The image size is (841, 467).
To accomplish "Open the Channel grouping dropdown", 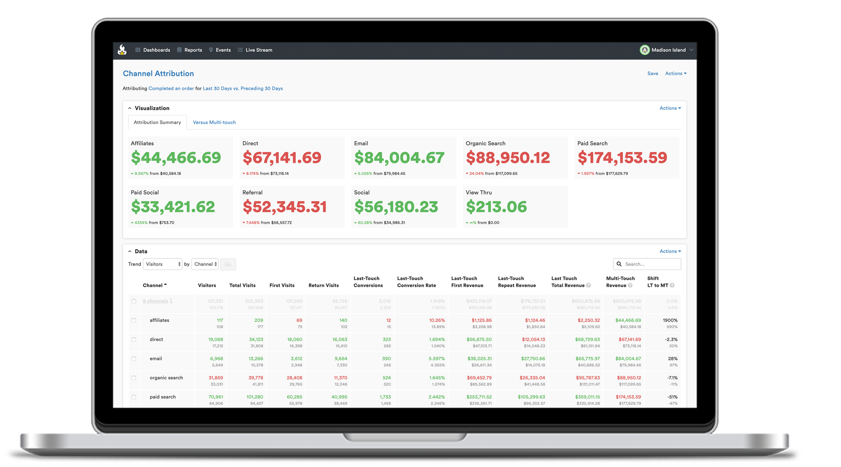I will [x=205, y=264].
